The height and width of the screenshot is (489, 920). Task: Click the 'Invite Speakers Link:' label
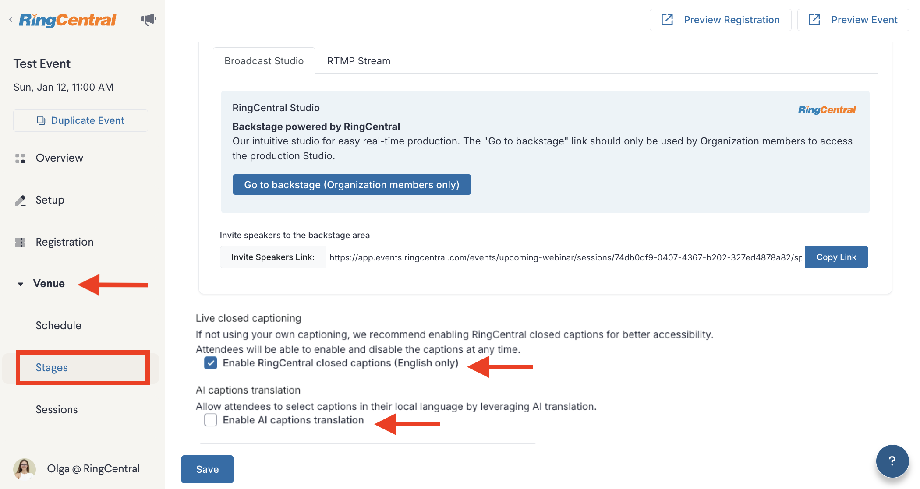pos(273,257)
